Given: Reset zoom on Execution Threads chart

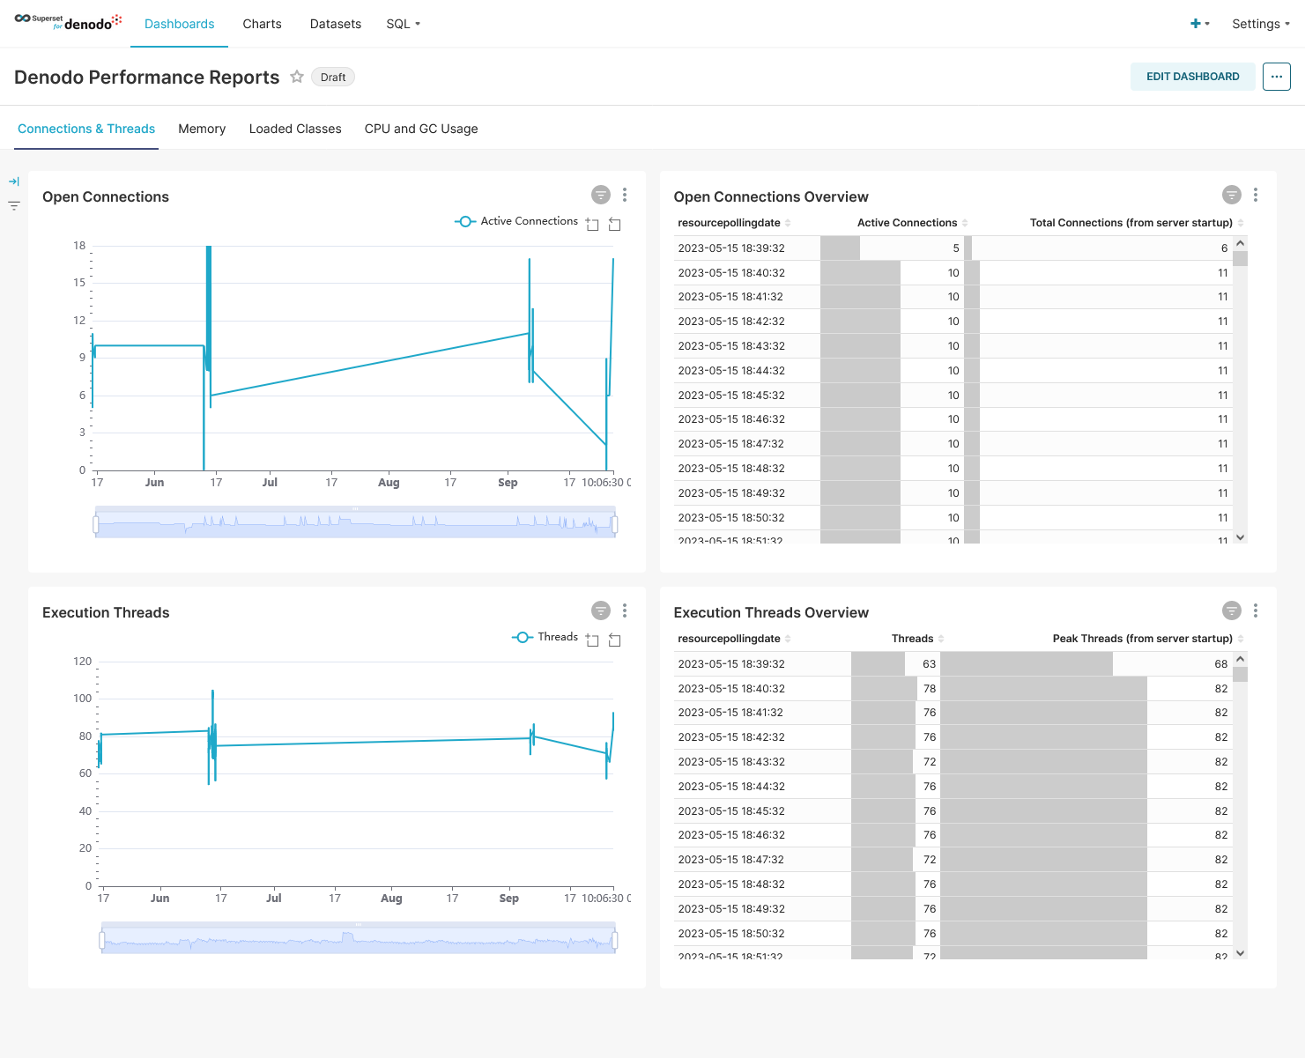Looking at the screenshot, I should coord(615,640).
